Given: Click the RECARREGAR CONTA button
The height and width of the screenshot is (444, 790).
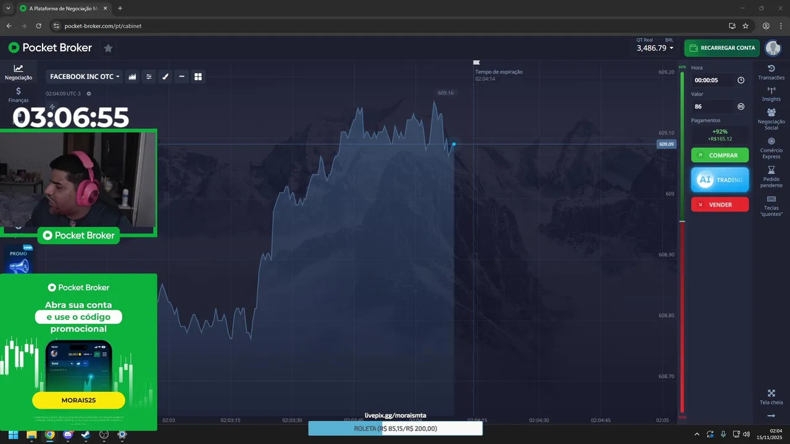Looking at the screenshot, I should point(721,48).
